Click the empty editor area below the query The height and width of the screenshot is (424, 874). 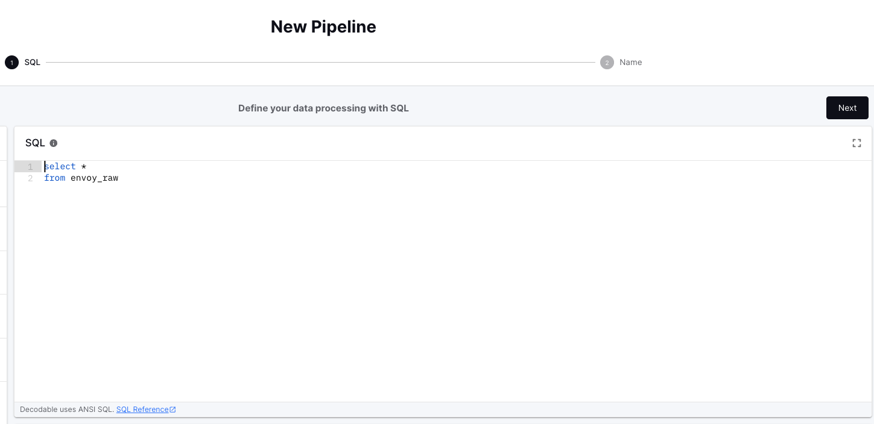pyautogui.click(x=422, y=289)
